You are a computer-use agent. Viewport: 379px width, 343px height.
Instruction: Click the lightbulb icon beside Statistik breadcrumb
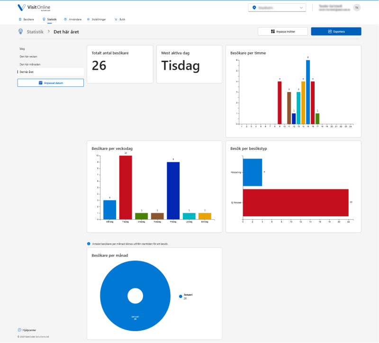(20, 31)
